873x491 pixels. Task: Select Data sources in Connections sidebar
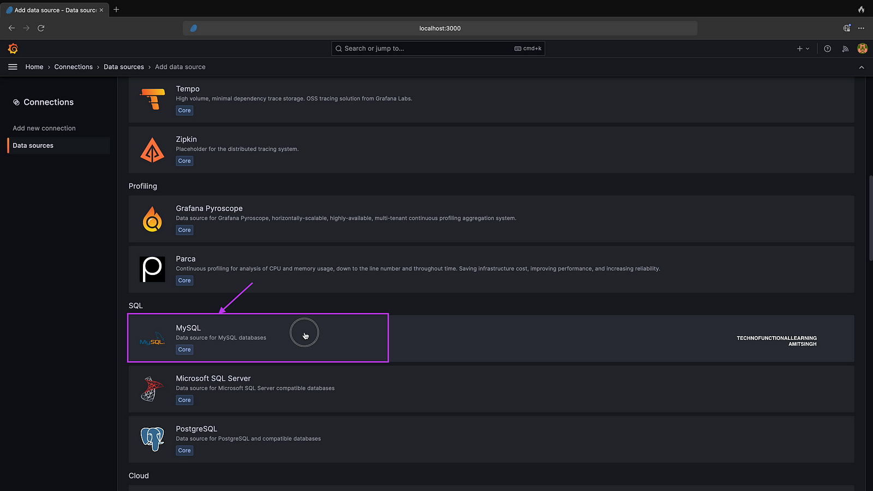(33, 146)
